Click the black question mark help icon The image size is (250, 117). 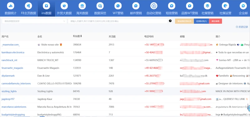coord(170,21)
